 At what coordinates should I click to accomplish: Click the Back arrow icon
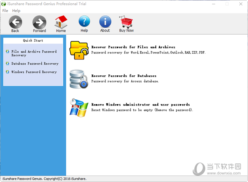tap(15, 22)
